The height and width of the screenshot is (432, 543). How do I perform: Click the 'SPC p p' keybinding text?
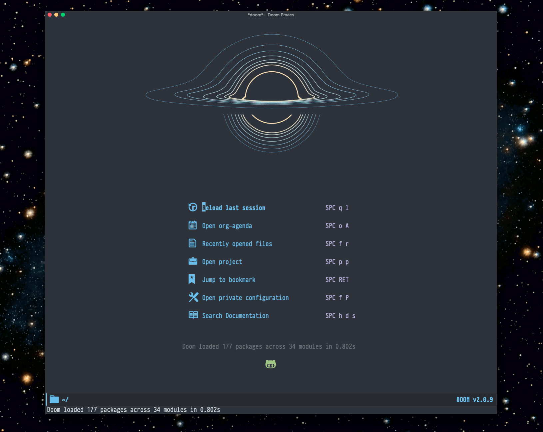point(337,262)
